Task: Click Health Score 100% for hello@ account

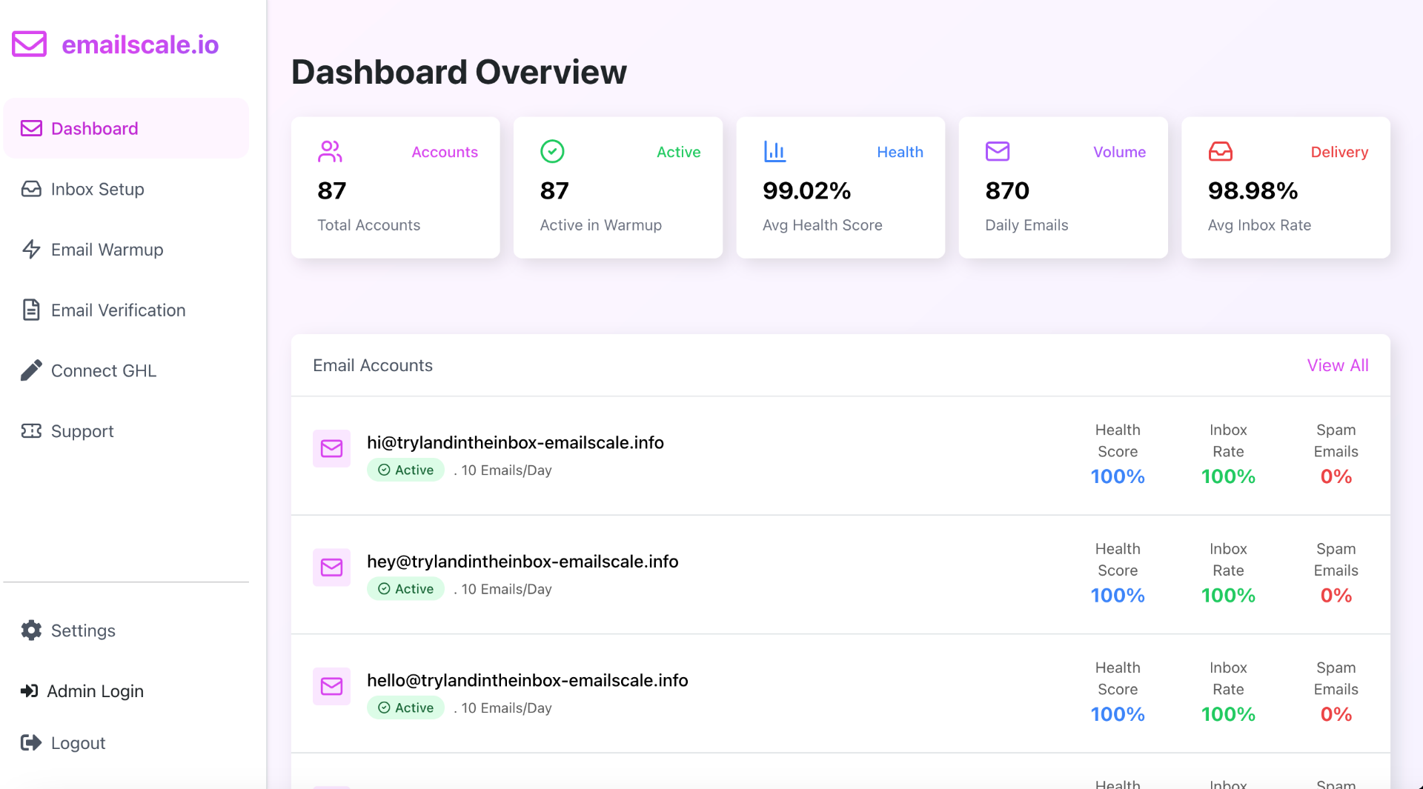Action: tap(1118, 714)
